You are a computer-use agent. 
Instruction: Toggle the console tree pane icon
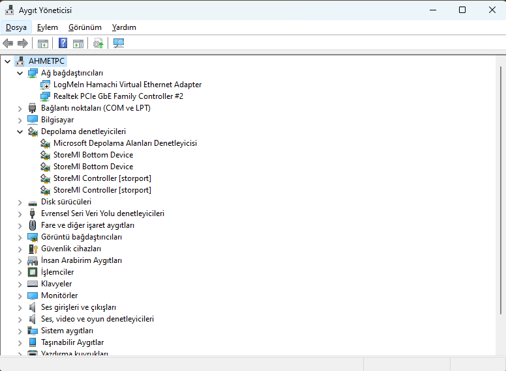click(43, 43)
